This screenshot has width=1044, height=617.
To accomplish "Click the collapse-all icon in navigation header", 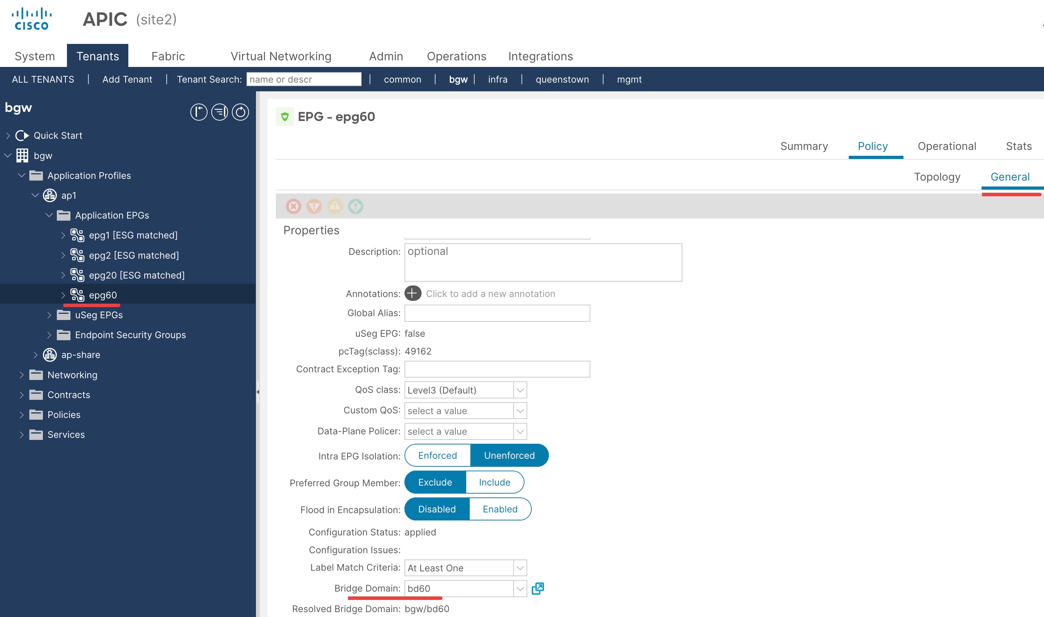I will point(220,112).
